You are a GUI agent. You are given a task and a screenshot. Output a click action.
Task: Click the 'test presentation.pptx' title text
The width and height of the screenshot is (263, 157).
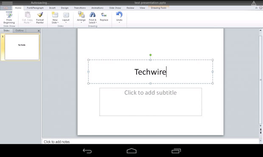click(150, 3)
